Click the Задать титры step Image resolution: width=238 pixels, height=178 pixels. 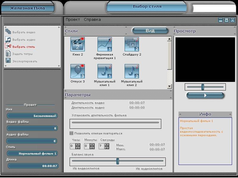coord(22,54)
